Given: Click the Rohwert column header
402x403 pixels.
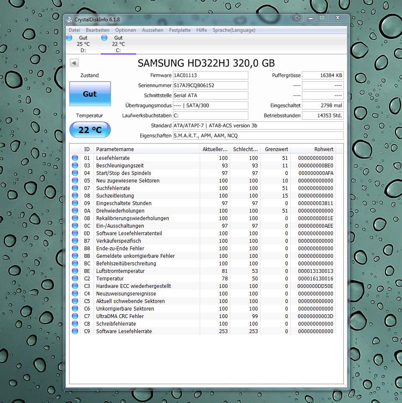Looking at the screenshot, I should pyautogui.click(x=313, y=149).
